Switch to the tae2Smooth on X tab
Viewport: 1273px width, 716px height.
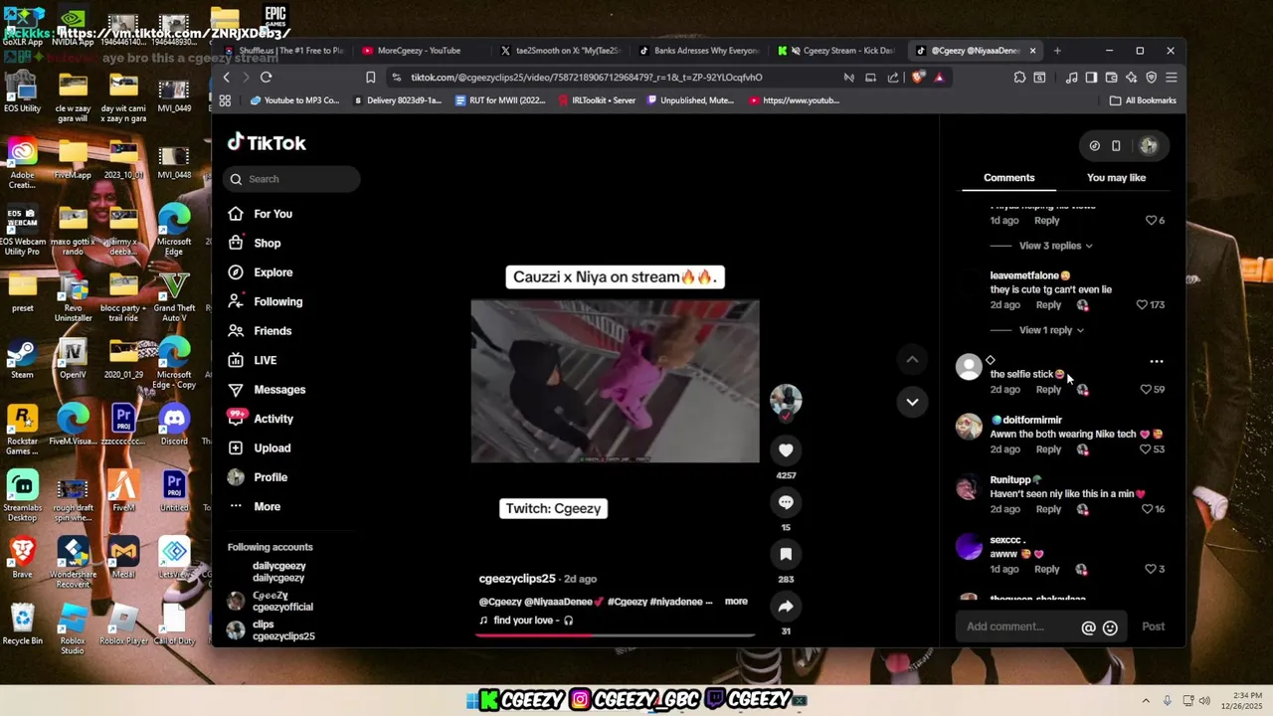(561, 51)
